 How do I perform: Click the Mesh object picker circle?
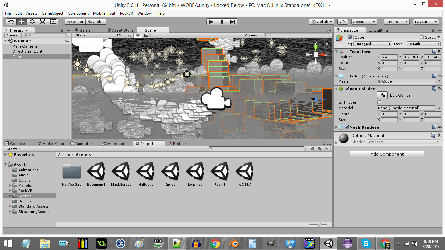(439, 81)
